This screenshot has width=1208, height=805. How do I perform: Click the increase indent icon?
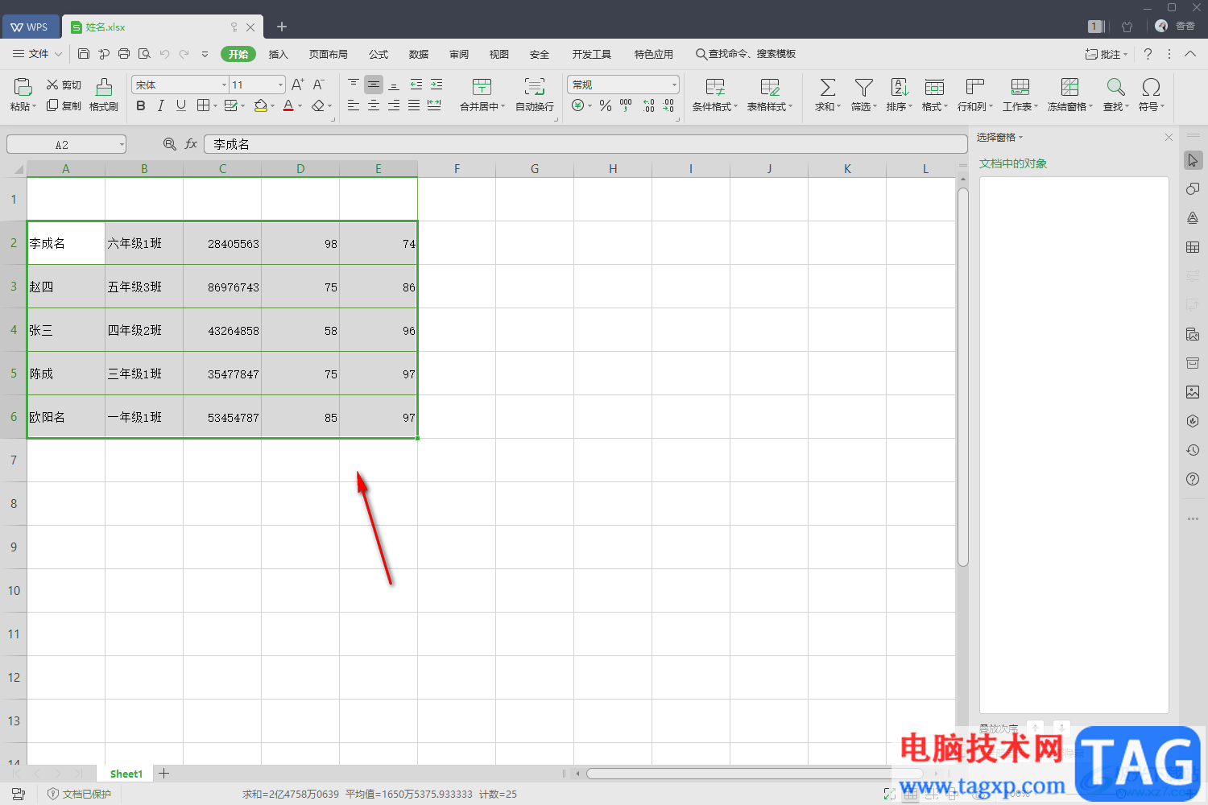(x=436, y=85)
